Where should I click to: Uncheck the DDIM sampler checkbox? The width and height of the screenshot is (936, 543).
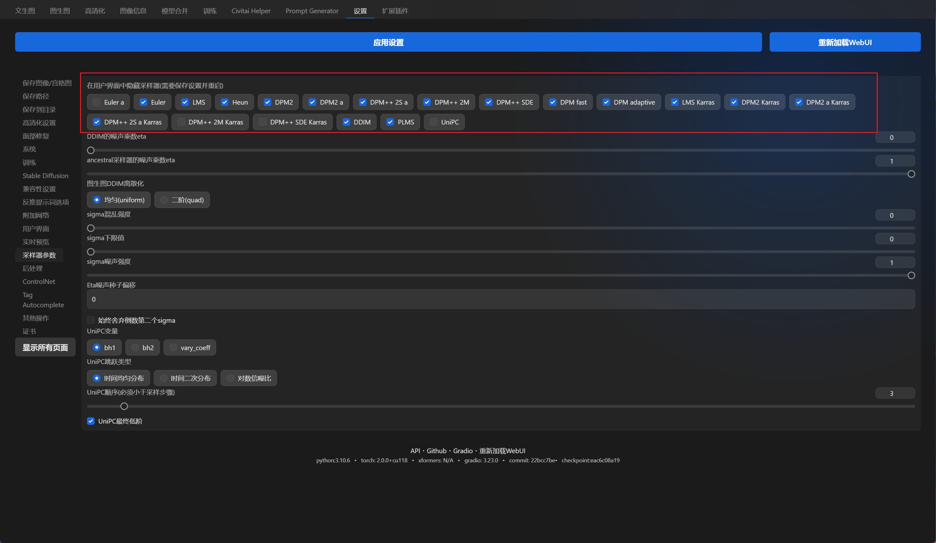pos(346,122)
